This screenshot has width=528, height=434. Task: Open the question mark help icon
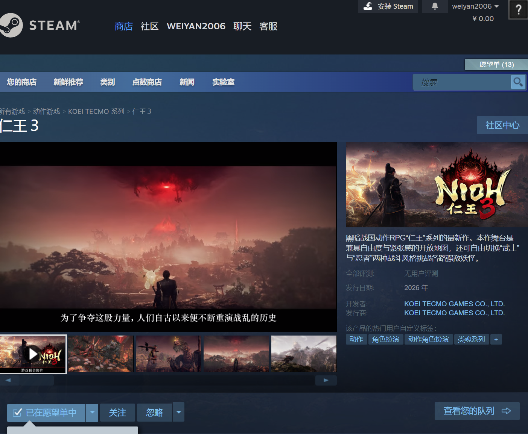click(519, 9)
